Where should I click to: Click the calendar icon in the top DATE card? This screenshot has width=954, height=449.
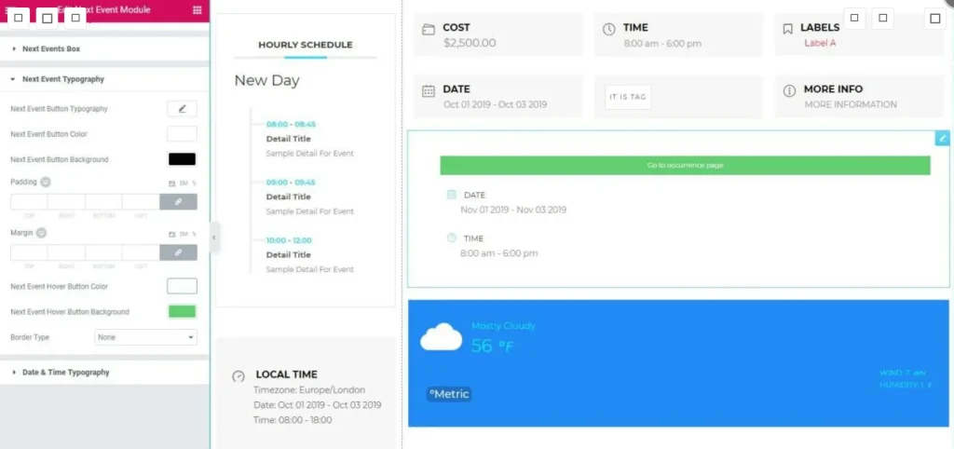(429, 91)
